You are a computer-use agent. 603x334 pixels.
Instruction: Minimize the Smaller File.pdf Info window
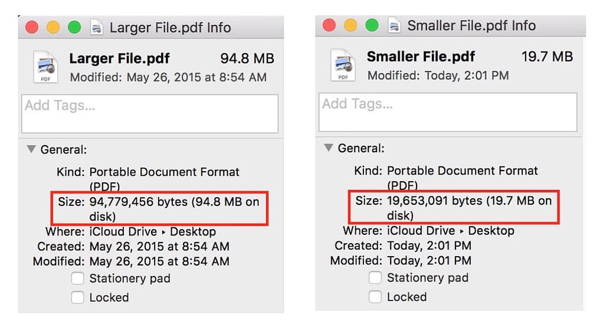coord(350,25)
